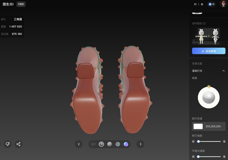Click the white 射灯色值 color swatch
This screenshot has height=160, width=228.
point(198,126)
